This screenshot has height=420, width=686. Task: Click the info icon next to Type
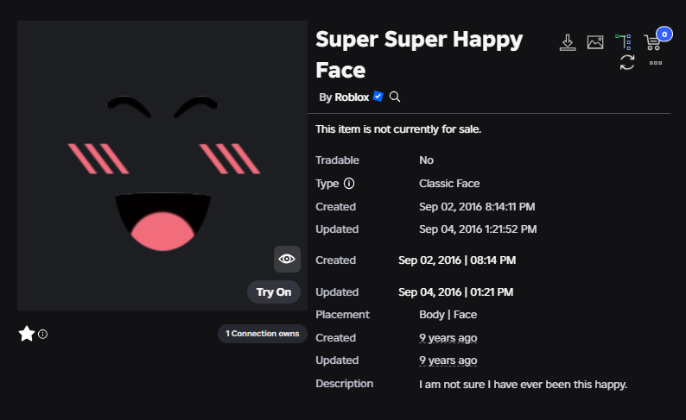[x=349, y=184]
